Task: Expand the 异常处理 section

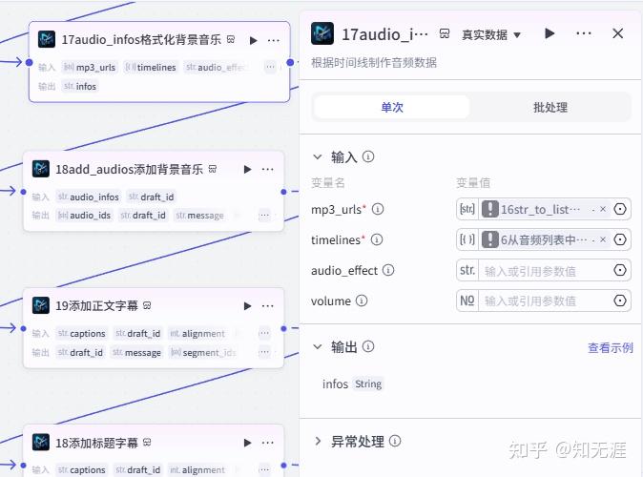Action: click(318, 442)
